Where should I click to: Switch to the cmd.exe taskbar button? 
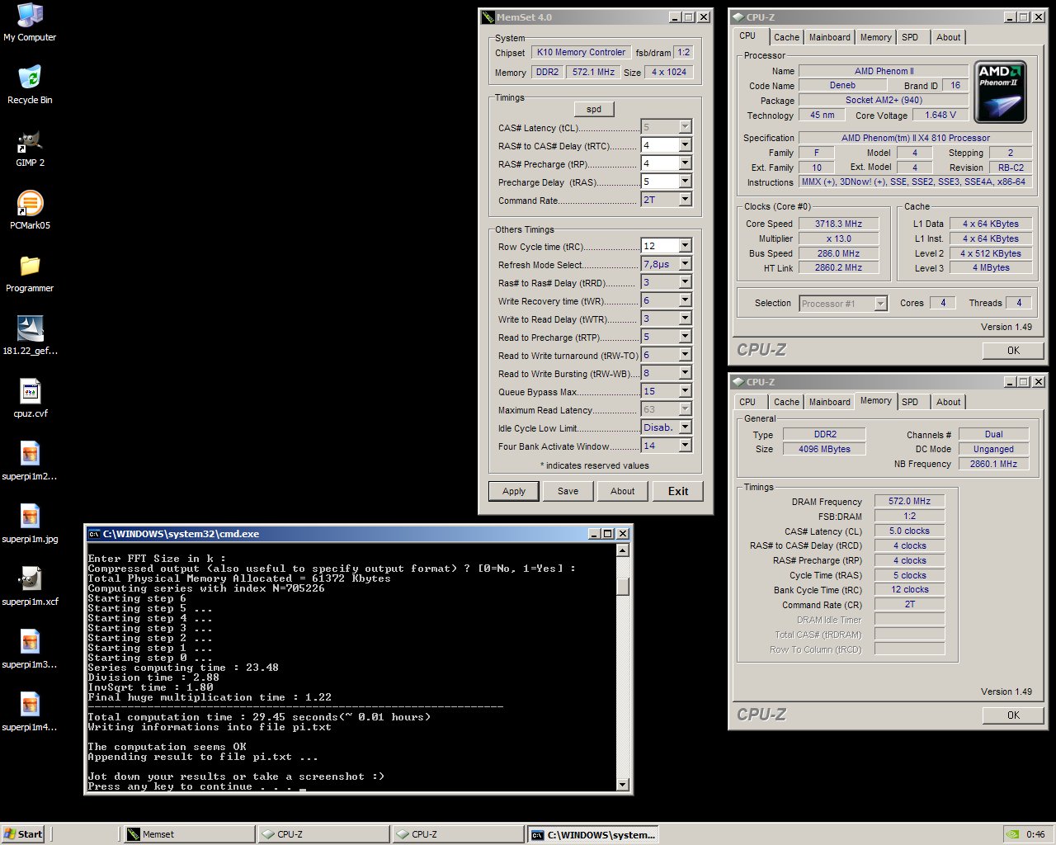[x=592, y=834]
